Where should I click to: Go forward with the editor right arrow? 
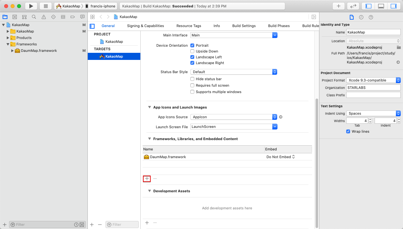[108, 17]
